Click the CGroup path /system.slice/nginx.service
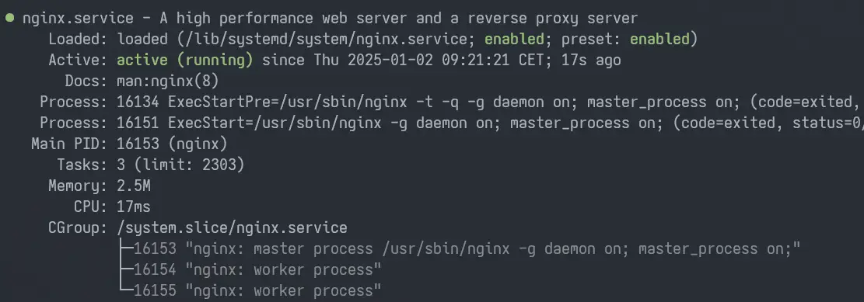 [x=232, y=227]
